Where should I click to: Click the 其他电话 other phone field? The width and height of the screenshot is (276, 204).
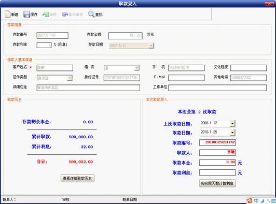(x=249, y=78)
